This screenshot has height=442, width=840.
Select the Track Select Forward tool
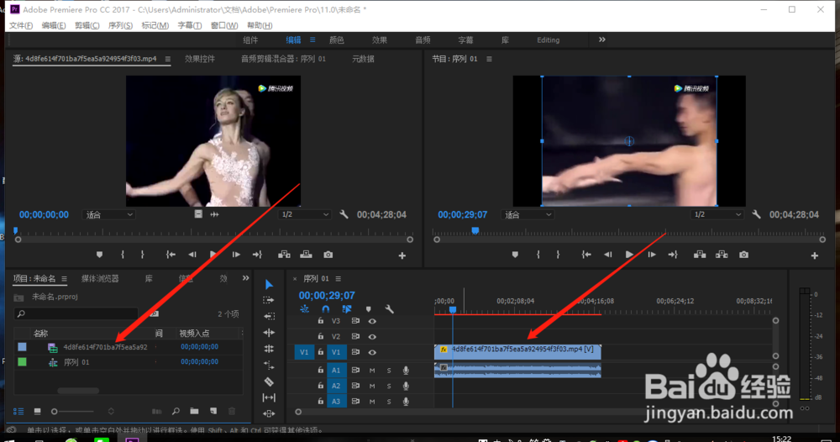coord(269,301)
